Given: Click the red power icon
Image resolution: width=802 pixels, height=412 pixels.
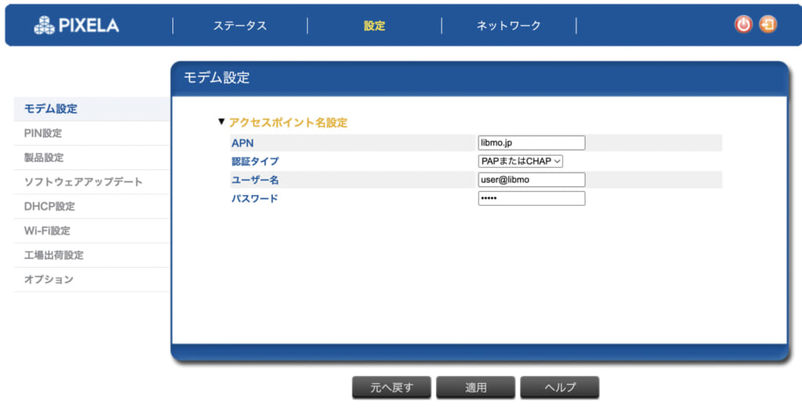Looking at the screenshot, I should tap(743, 24).
